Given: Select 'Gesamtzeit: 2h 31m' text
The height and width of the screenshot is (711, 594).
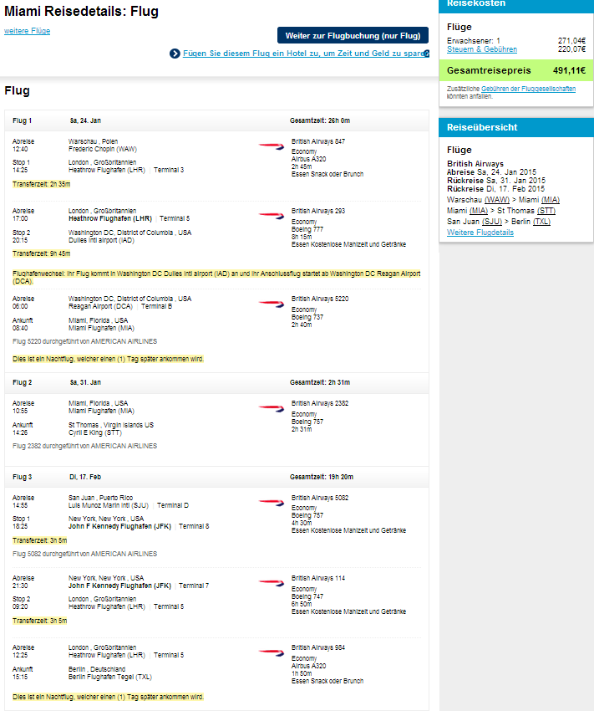Looking at the screenshot, I should [320, 382].
